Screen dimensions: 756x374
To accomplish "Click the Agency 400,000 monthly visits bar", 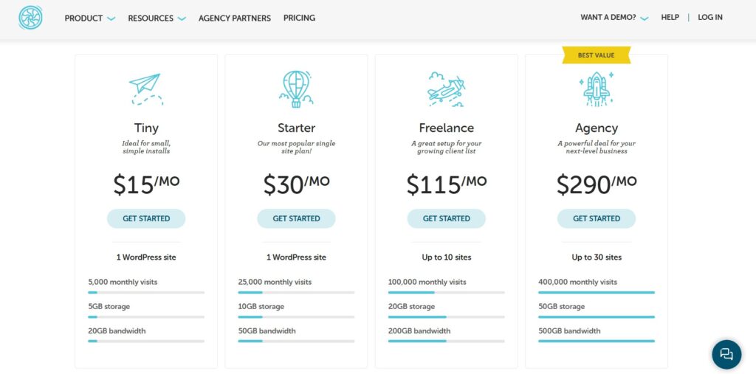I will pos(597,293).
